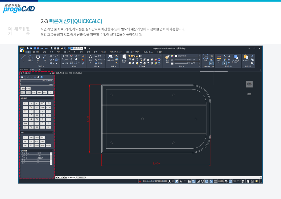
Task: Click the Stretch (신축) tool
Action: click(x=65, y=63)
